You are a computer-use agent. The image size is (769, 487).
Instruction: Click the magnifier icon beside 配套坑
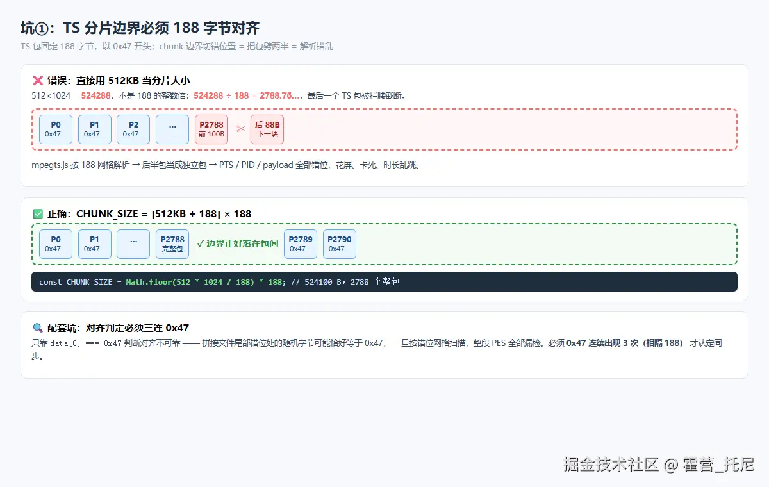[x=37, y=327]
